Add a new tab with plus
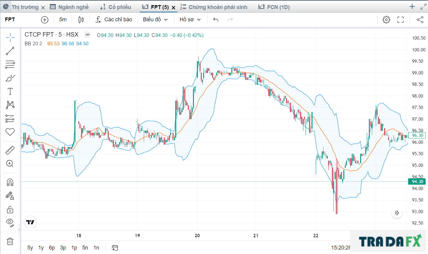 click(x=412, y=7)
